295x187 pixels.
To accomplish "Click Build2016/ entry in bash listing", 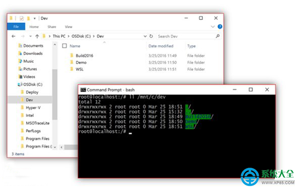I will 199,116.
